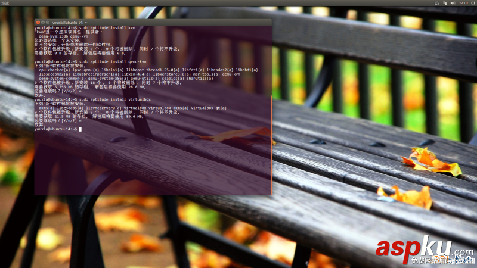Open the keyboard input method indicator

point(437,3)
